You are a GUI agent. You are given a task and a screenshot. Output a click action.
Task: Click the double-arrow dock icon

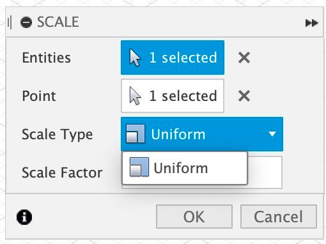coord(311,23)
